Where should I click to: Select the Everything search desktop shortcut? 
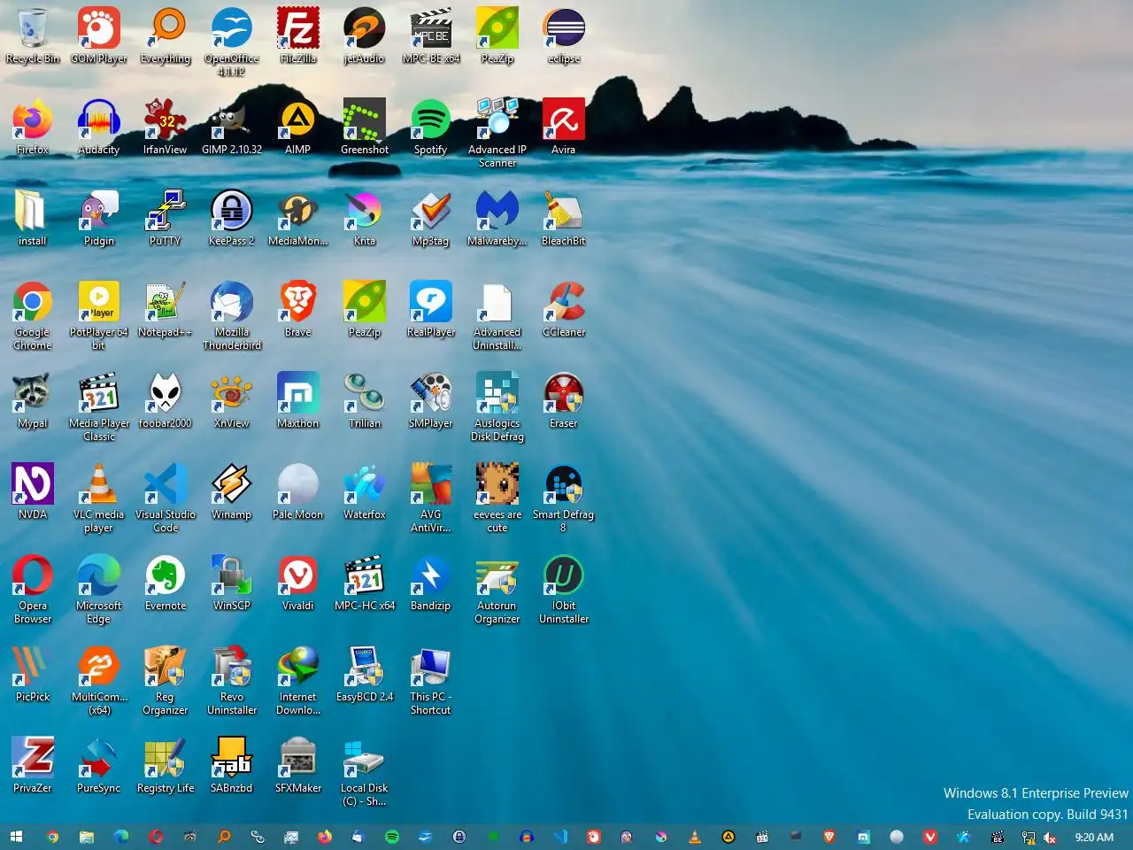click(166, 37)
